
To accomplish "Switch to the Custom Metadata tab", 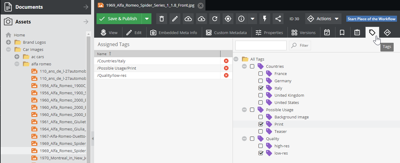I will click(226, 33).
